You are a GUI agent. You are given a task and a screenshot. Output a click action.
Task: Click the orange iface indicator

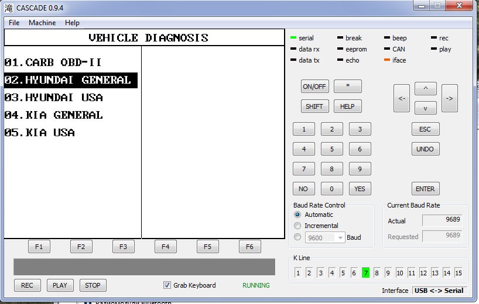point(386,60)
